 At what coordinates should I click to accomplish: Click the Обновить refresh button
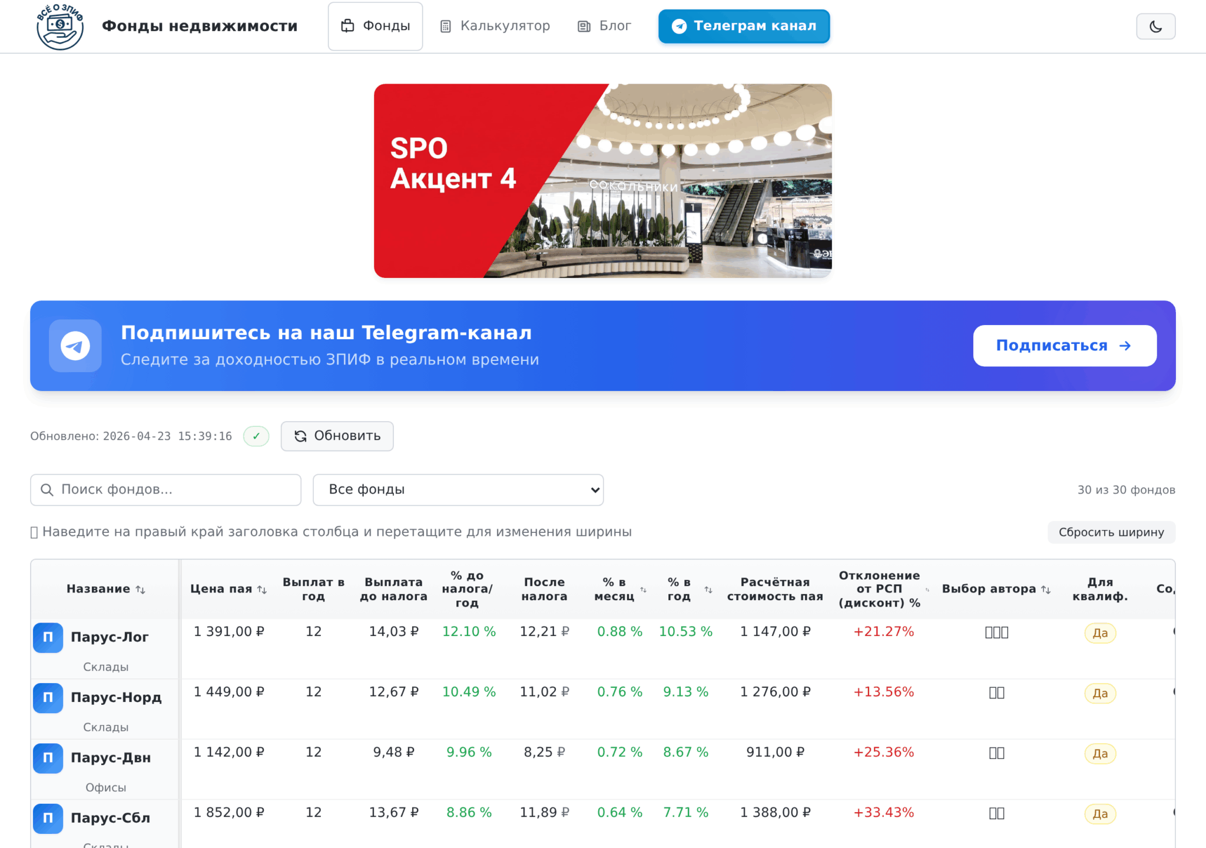point(337,436)
